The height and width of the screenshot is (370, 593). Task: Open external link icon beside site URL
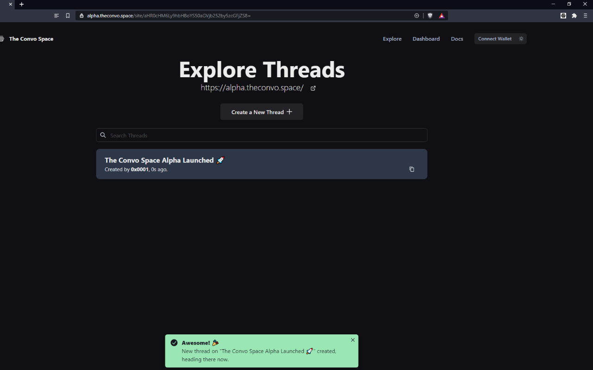[313, 88]
